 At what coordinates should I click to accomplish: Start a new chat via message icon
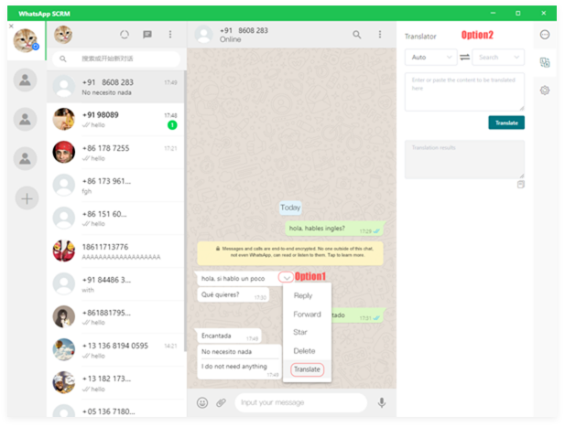(147, 35)
